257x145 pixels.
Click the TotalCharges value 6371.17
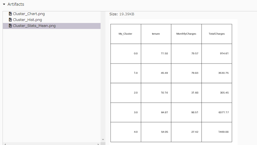(224, 112)
